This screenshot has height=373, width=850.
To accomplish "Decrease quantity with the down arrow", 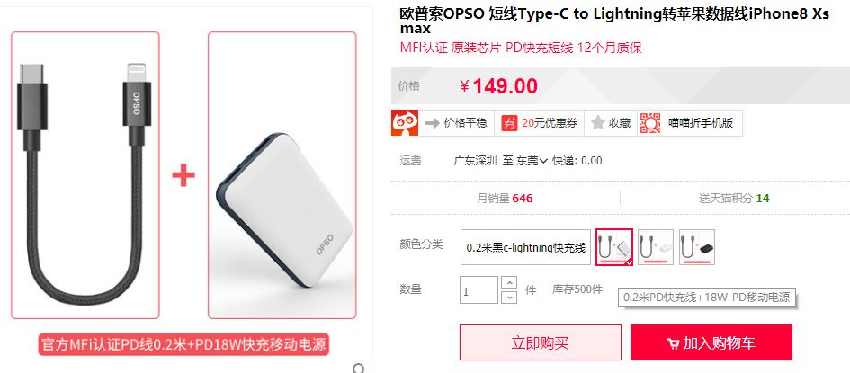I will 509,297.
